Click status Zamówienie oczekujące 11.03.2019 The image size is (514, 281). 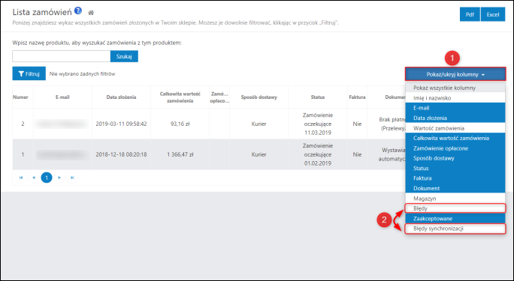(318, 124)
